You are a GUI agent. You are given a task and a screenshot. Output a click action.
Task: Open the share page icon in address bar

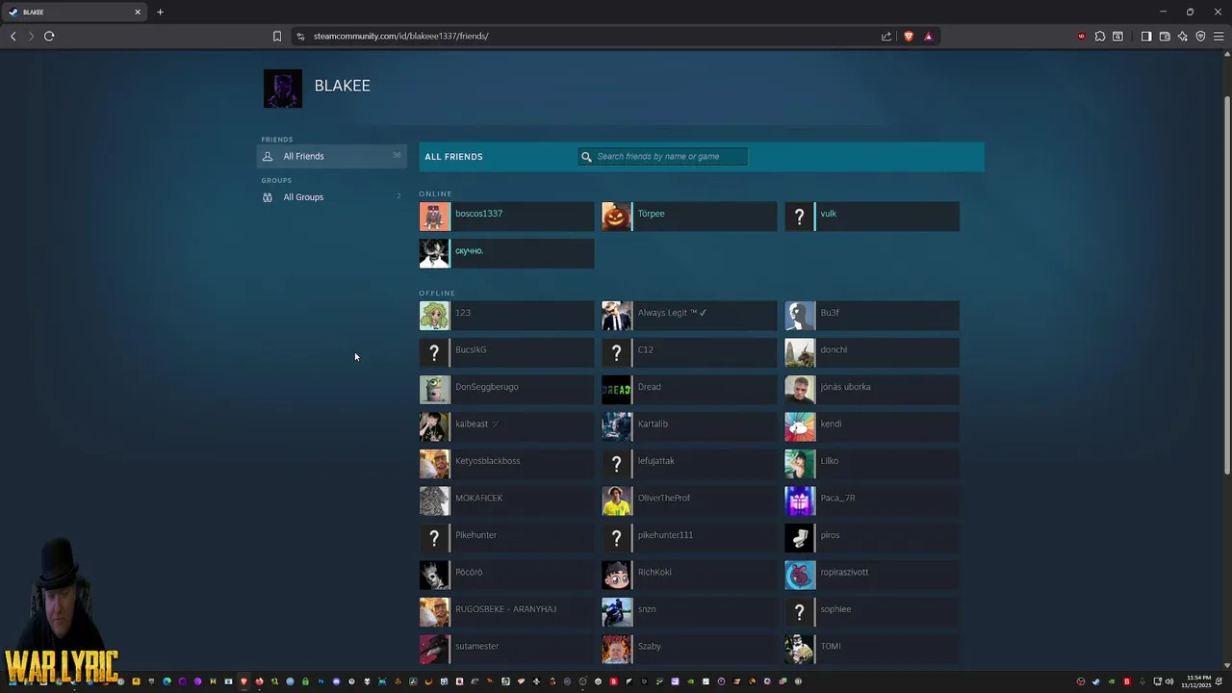(886, 36)
